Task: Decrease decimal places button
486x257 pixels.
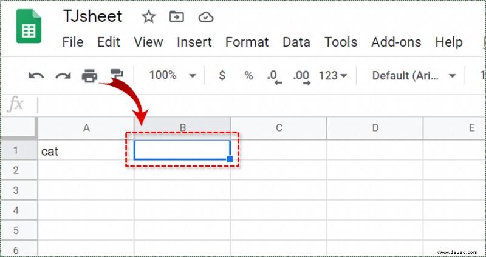Action: [275, 78]
